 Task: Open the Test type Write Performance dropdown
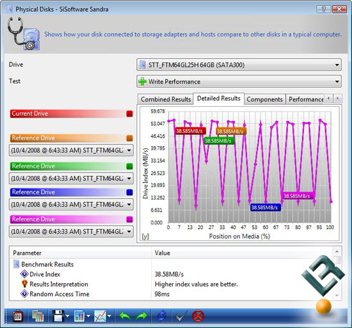pyautogui.click(x=239, y=81)
